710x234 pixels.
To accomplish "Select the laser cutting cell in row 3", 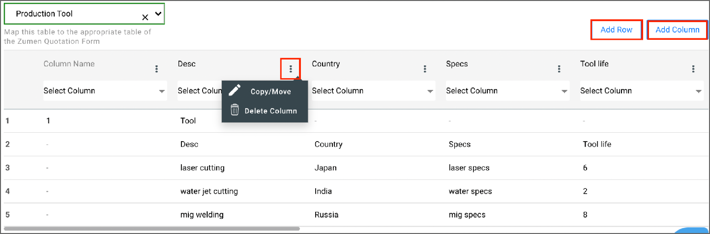I will click(202, 168).
